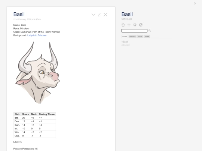
Task: Click the 'Mod.' table header
Action: pyautogui.click(x=34, y=114)
